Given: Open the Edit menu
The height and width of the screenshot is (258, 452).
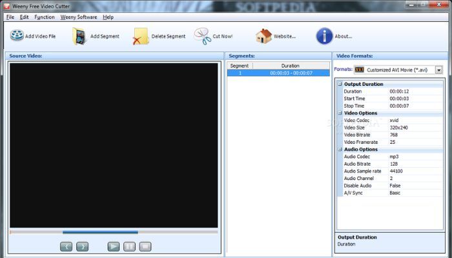Looking at the screenshot, I should [25, 17].
